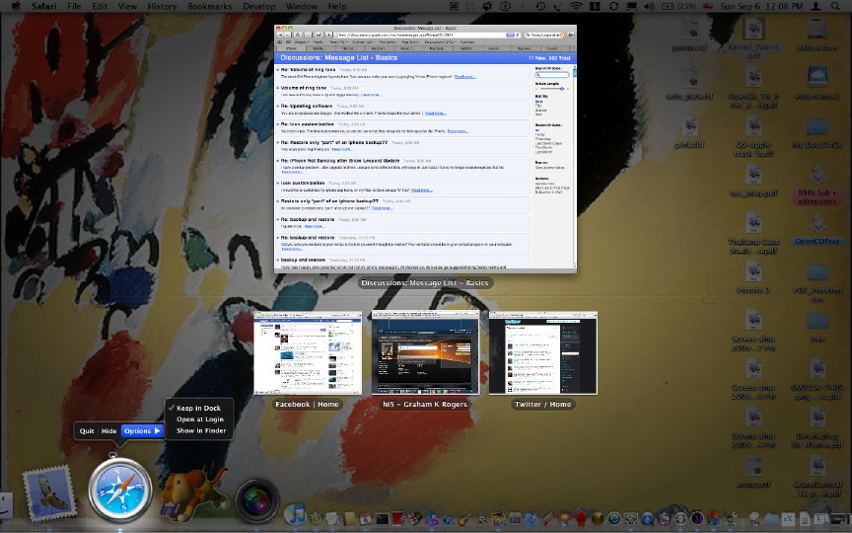852x533 pixels.
Task: Select Show in Finder in Dock submenu
Action: point(200,430)
